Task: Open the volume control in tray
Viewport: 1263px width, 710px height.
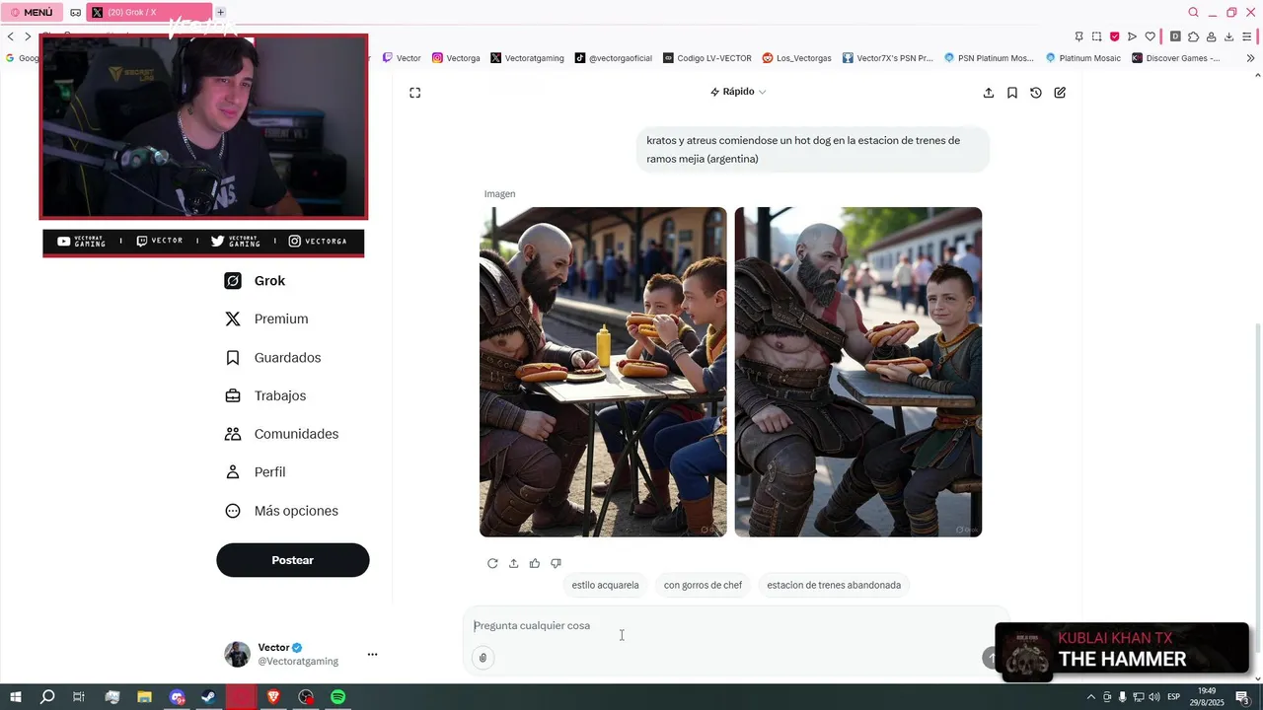Action: 1154,697
